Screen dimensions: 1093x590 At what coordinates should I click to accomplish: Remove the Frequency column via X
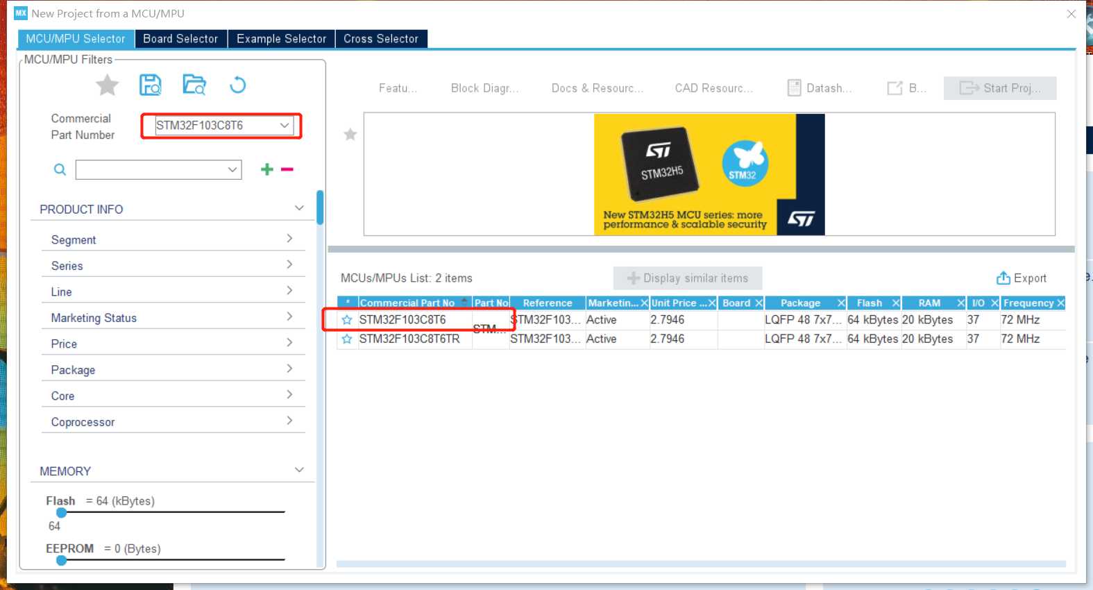(x=1060, y=303)
